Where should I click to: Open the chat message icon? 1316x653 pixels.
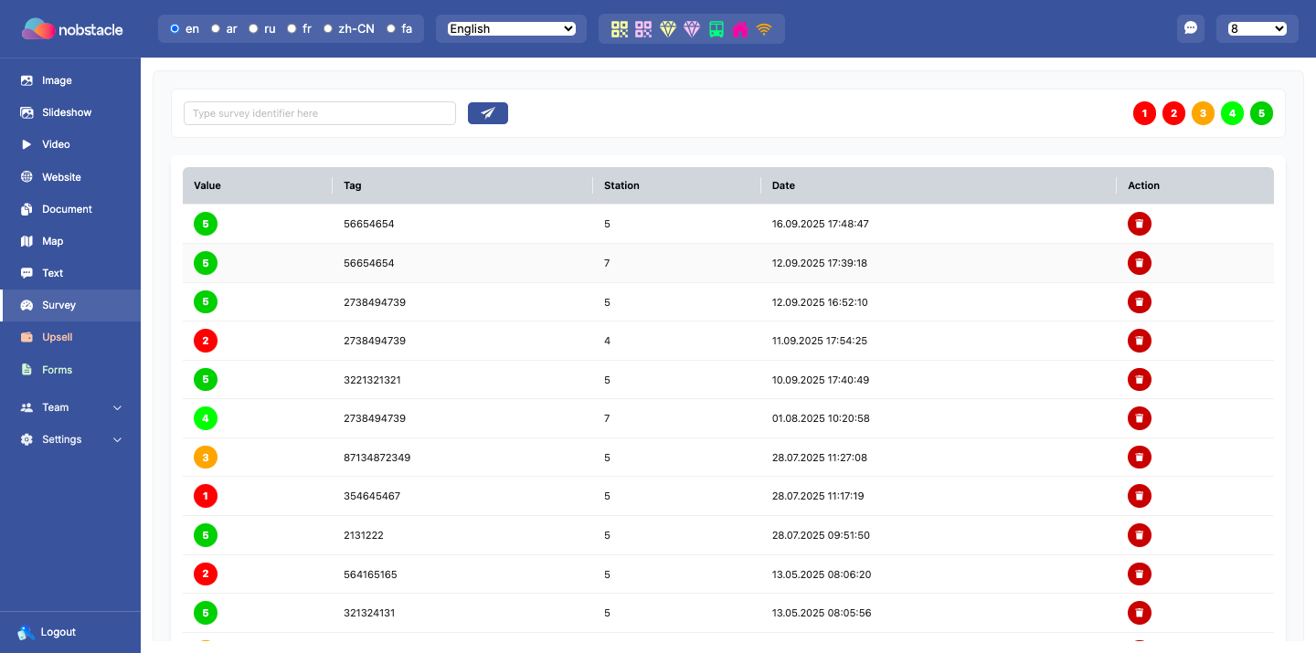(x=1191, y=28)
